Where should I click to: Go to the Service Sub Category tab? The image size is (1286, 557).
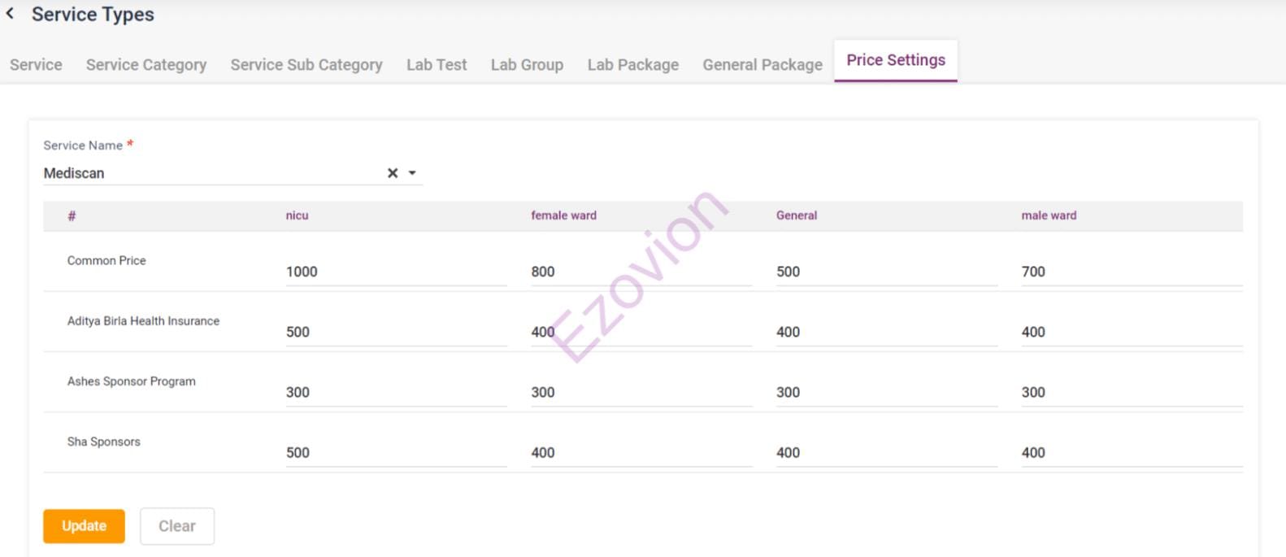(x=306, y=65)
